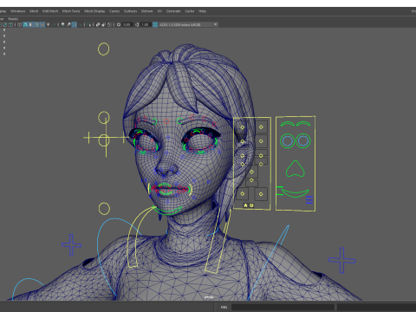The width and height of the screenshot is (416, 312).
Task: Select the top-left diamond slider in the slider panel
Action: (242, 127)
